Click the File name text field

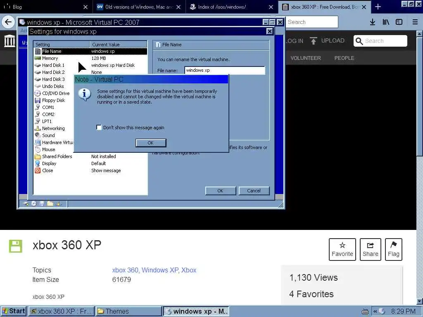tap(225, 70)
